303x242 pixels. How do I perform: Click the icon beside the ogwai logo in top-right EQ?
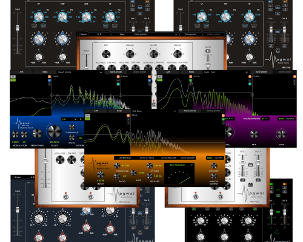278,50
